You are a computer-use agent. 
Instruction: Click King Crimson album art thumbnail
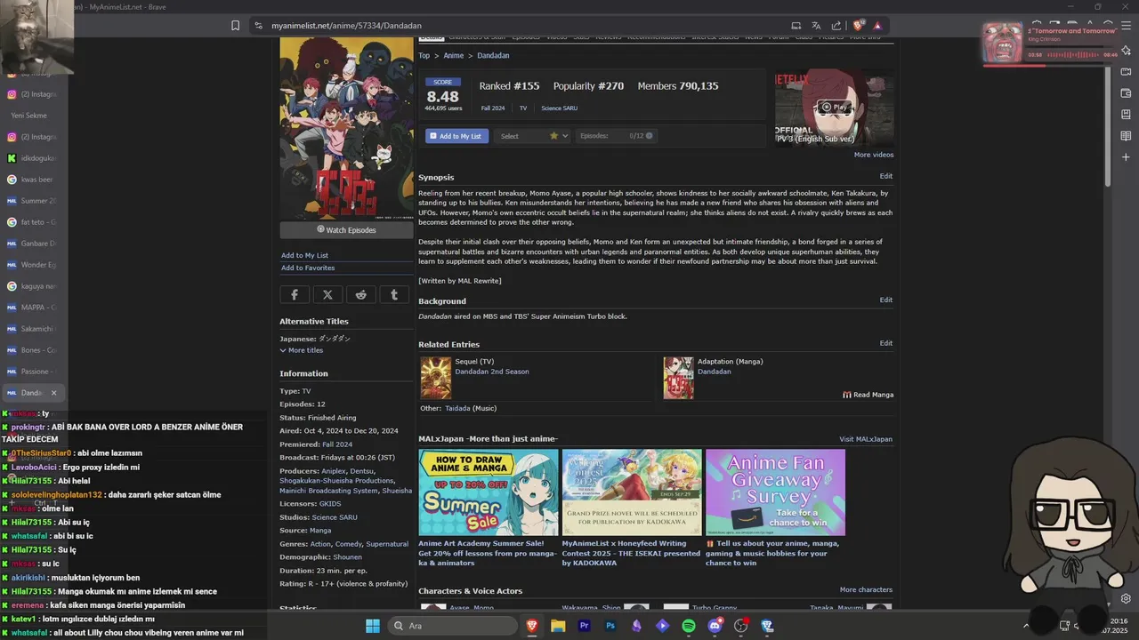coord(1003,43)
